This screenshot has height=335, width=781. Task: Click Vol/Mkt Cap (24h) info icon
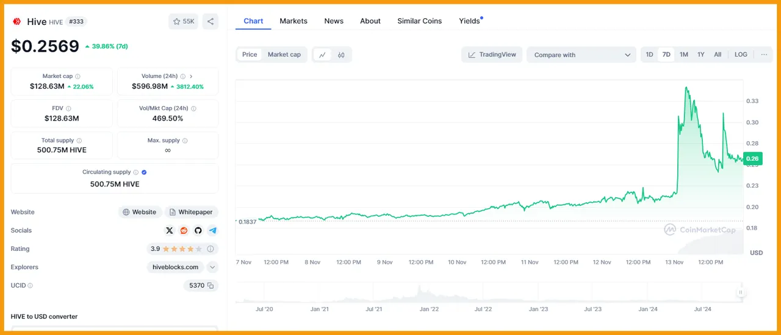pos(193,108)
